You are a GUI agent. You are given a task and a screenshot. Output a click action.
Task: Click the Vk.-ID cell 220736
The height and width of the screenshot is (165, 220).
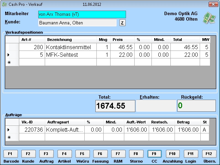32,130
